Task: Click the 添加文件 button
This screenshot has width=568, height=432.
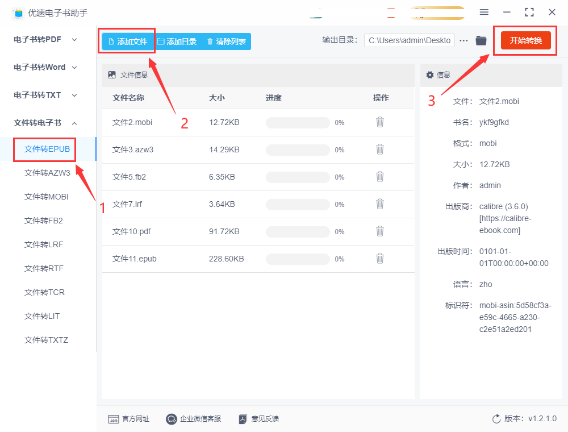Action: (x=128, y=41)
